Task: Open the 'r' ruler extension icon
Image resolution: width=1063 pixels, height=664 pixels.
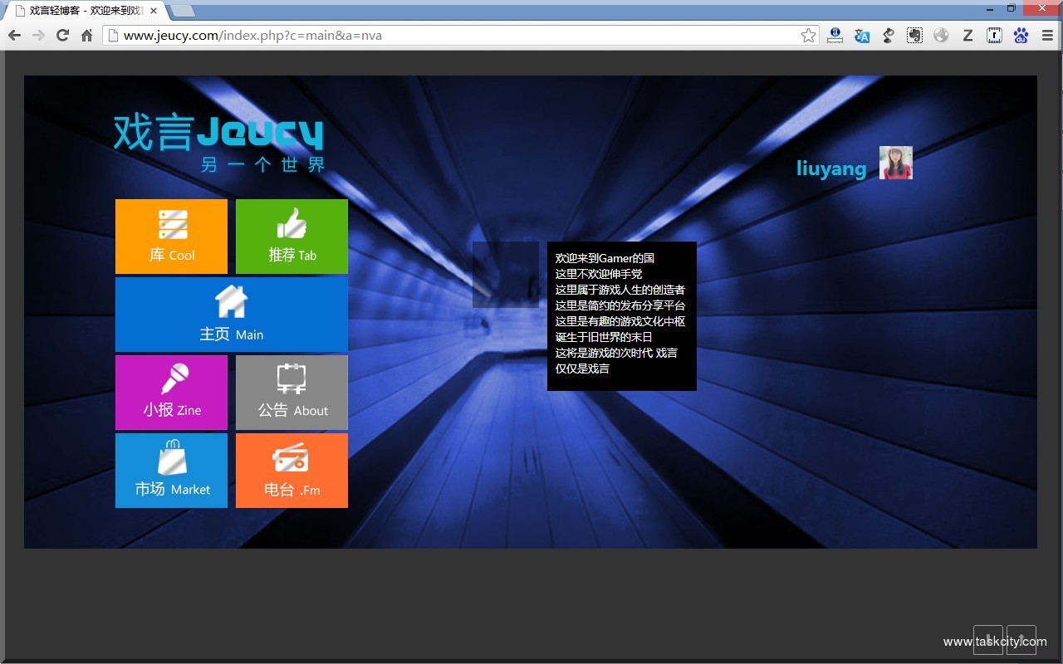Action: pos(994,35)
